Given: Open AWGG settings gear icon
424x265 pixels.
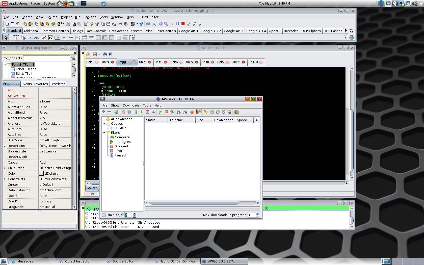Looking at the screenshot, I should coord(212,112).
